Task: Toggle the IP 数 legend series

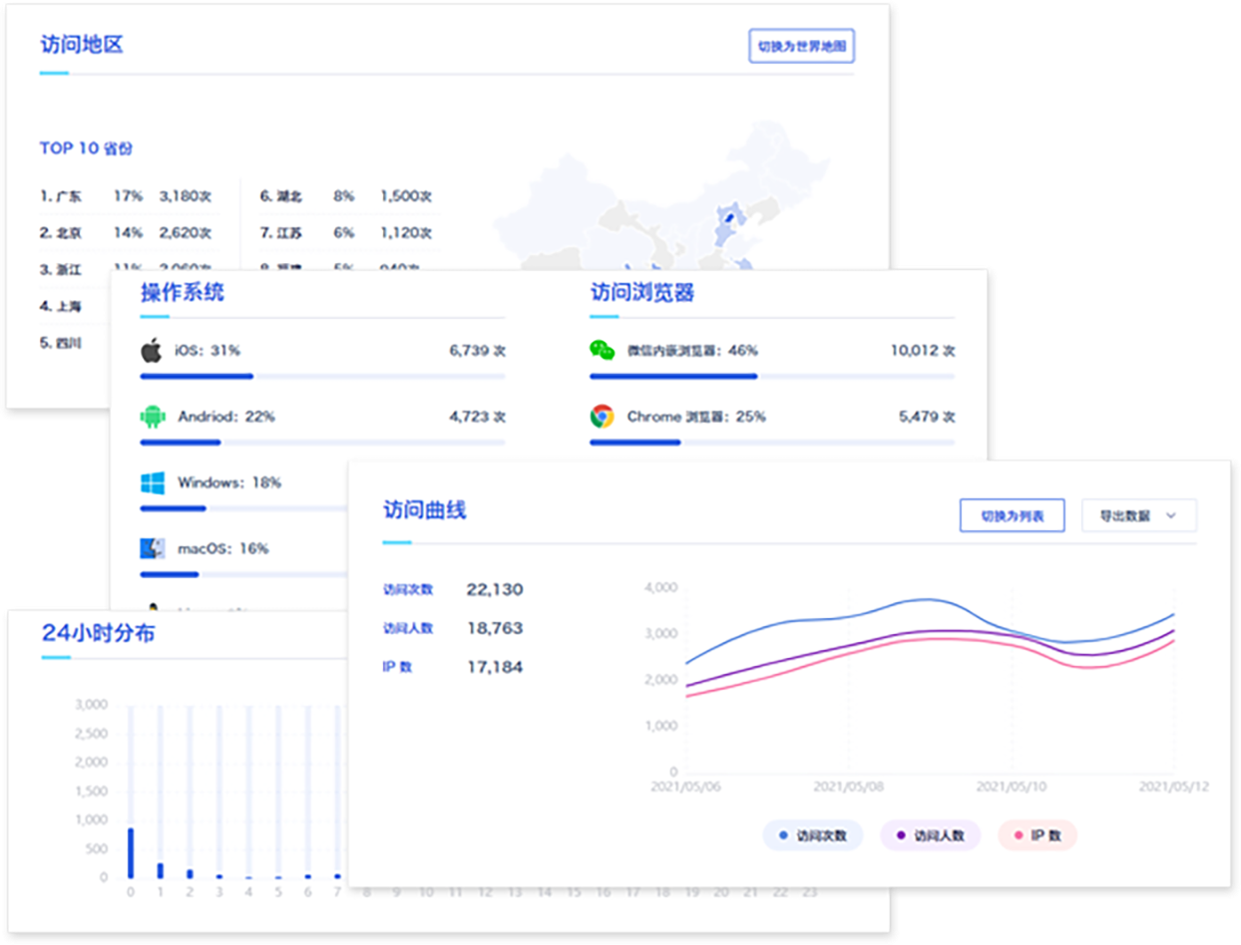Action: [1037, 835]
